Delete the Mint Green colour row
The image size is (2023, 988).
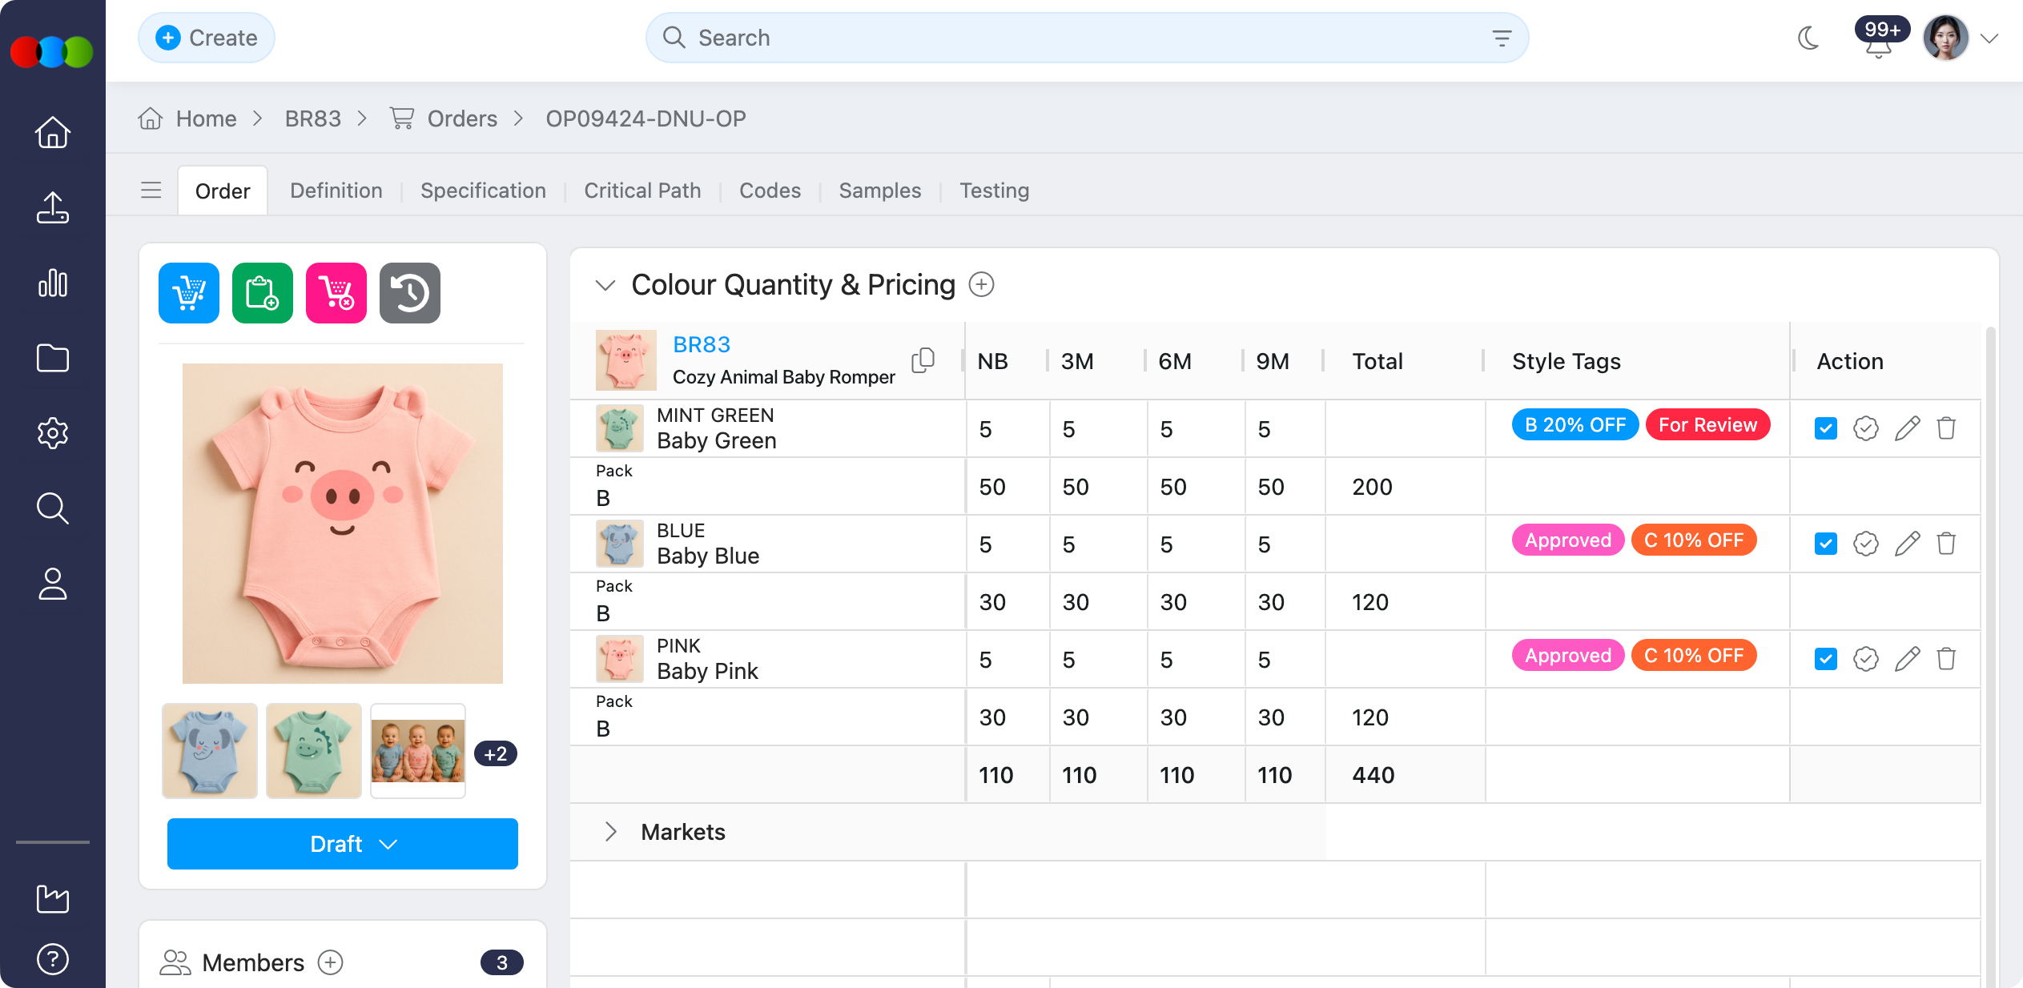click(1946, 428)
